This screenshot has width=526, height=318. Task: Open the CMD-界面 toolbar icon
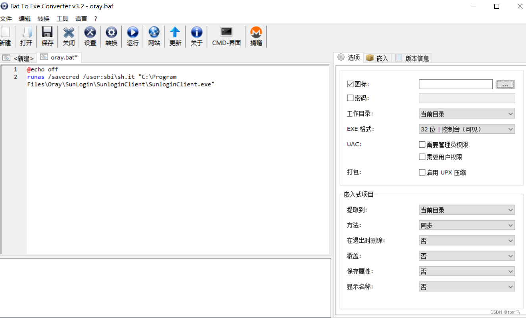click(226, 36)
